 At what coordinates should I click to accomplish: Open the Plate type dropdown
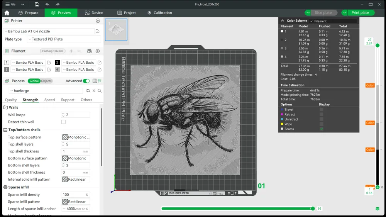(64, 39)
